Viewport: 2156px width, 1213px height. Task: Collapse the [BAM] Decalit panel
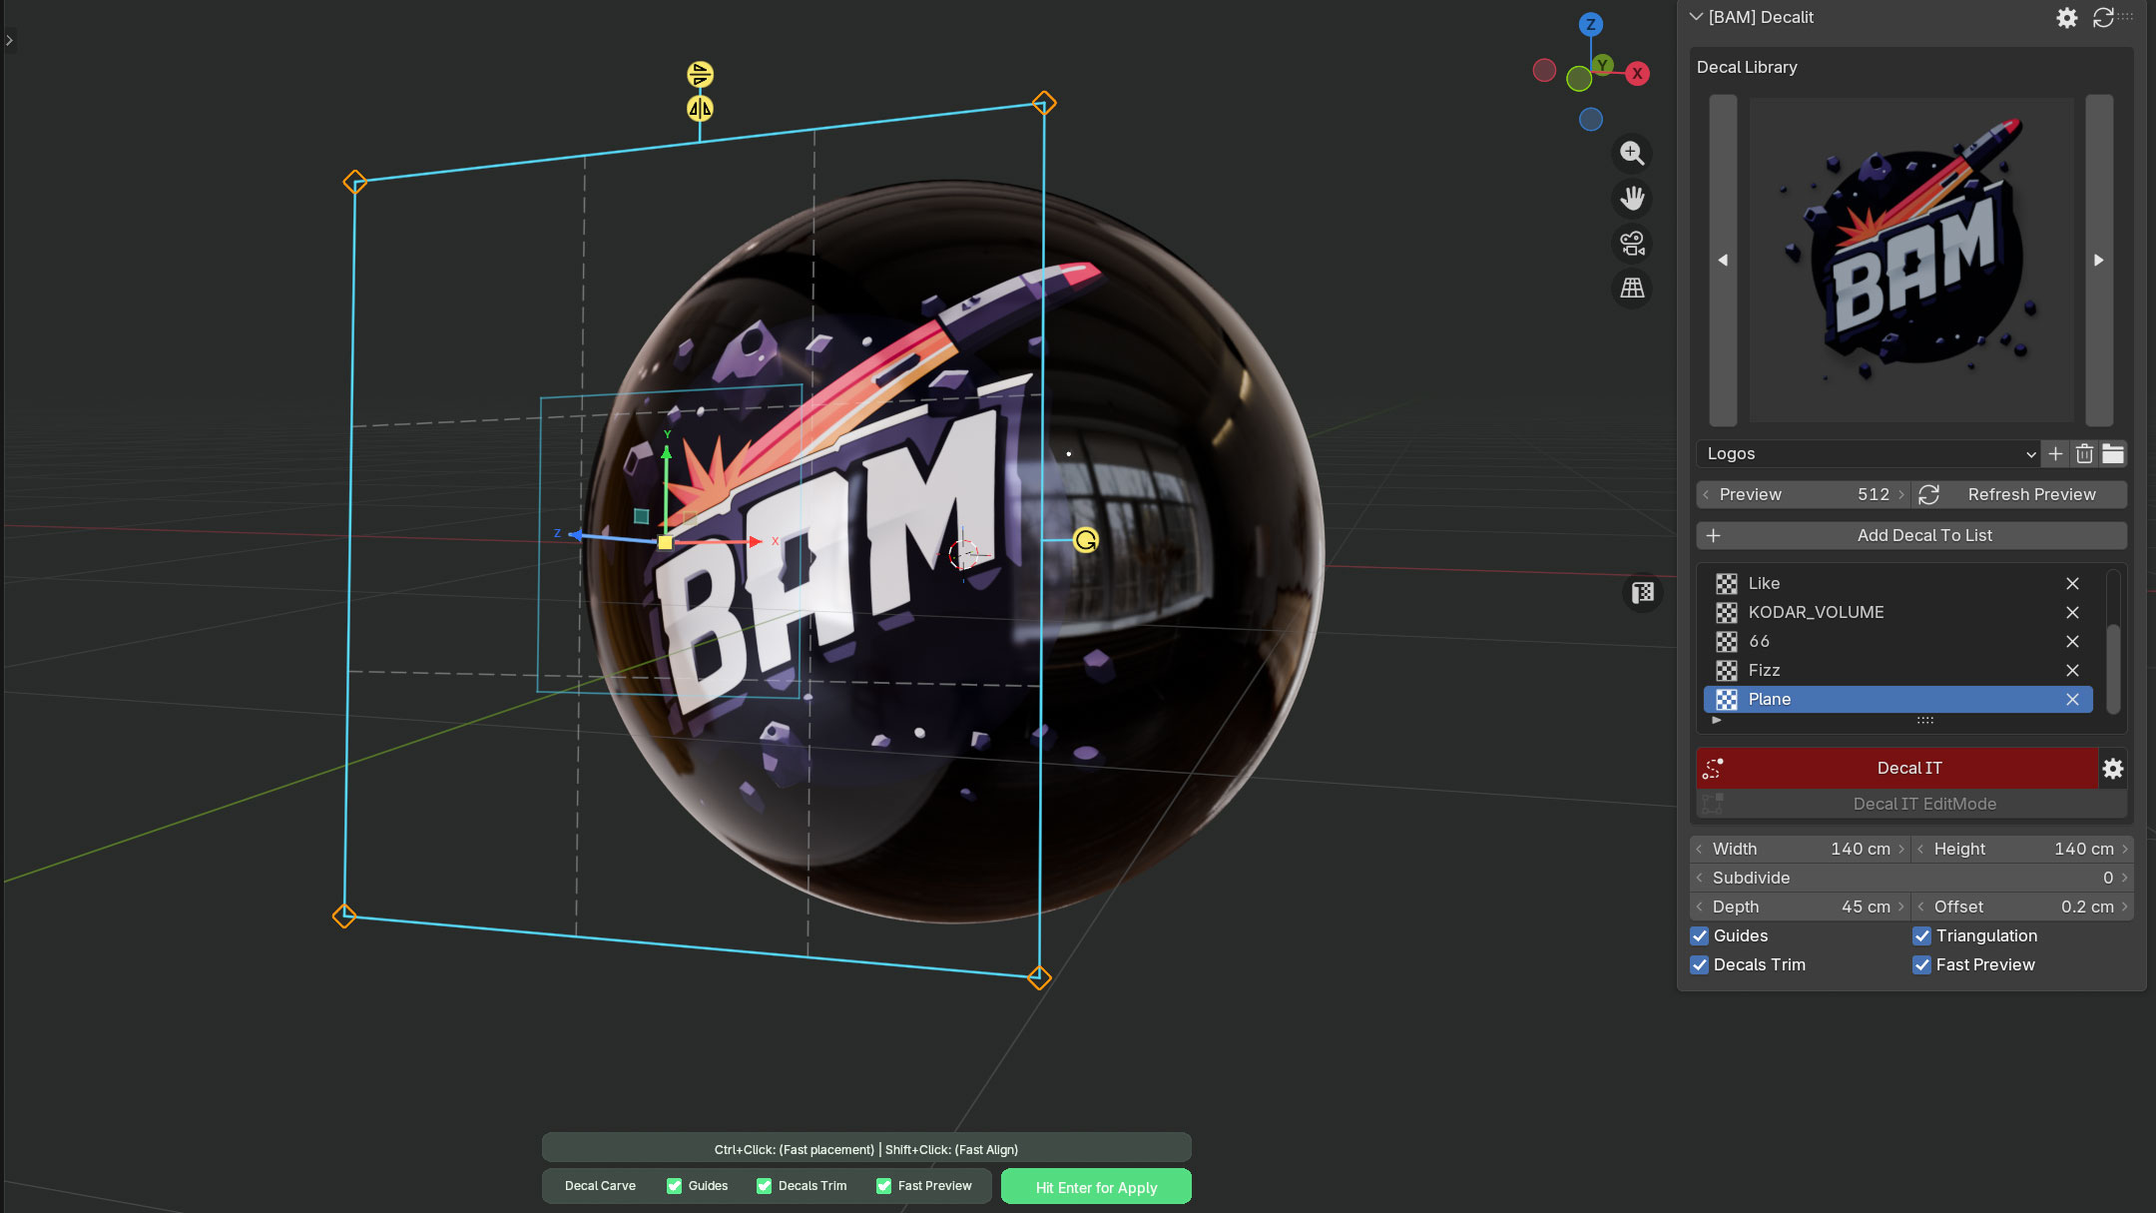click(1696, 17)
